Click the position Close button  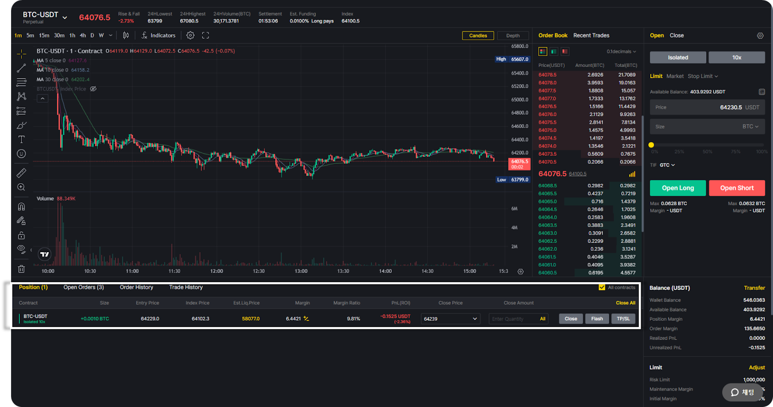(x=571, y=319)
